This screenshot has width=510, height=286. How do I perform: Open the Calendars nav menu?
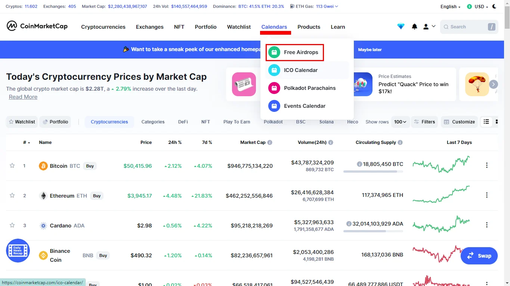click(274, 27)
